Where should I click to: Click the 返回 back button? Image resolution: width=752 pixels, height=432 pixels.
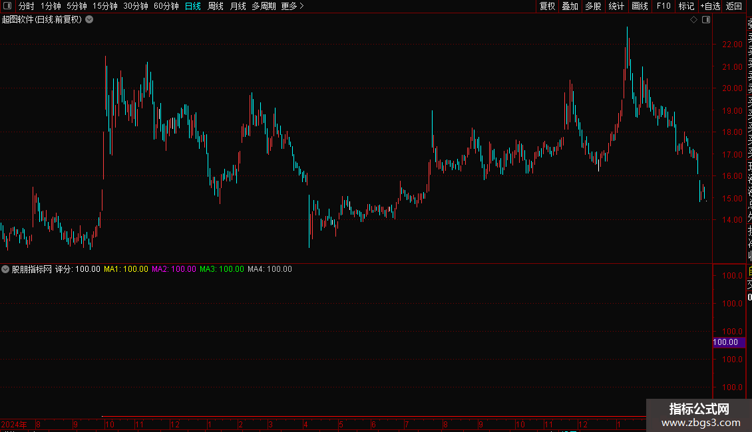734,6
